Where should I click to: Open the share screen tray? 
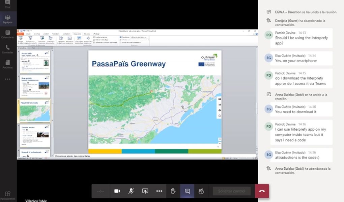coord(145,191)
